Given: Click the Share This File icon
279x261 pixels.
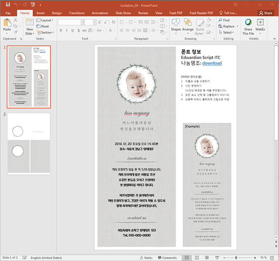Looking at the screenshot, I should [x=248, y=22].
